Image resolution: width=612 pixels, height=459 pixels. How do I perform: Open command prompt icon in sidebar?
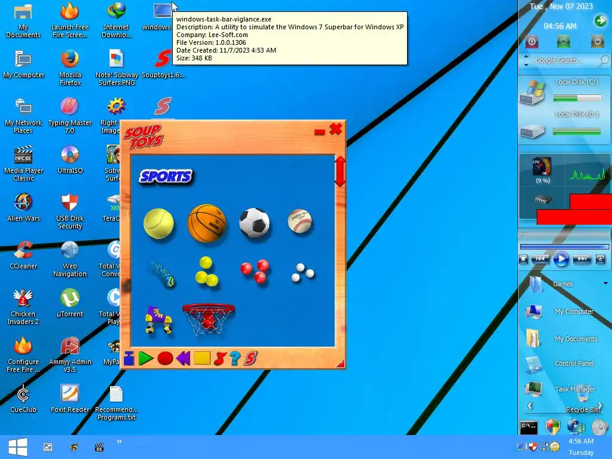tap(529, 427)
